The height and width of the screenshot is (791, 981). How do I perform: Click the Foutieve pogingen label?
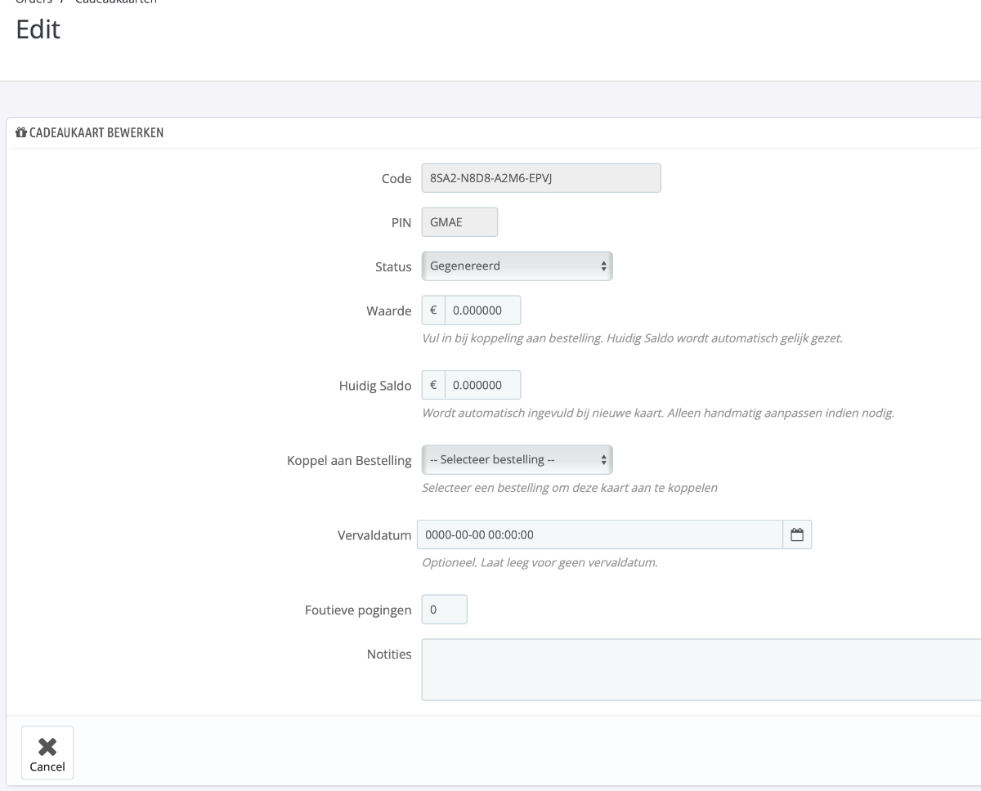358,610
